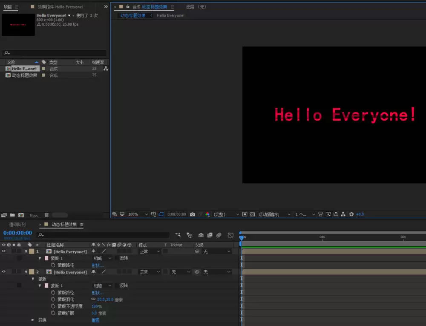Toggle the 反转 checkbox for layer 1 mask
This screenshot has height=326, width=426.
point(117,258)
